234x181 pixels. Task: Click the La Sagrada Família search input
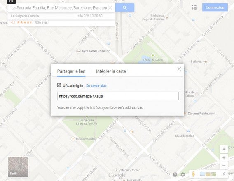click(x=59, y=7)
